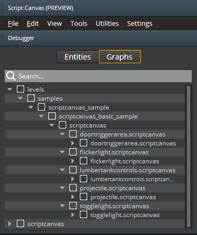Check the parent lumbertankcontrols.scriptcanvas checkbox
The image size is (197, 235).
[x=73, y=170]
